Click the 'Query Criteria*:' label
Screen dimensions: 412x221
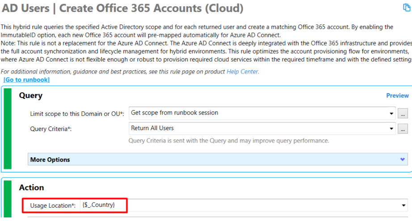50,129
